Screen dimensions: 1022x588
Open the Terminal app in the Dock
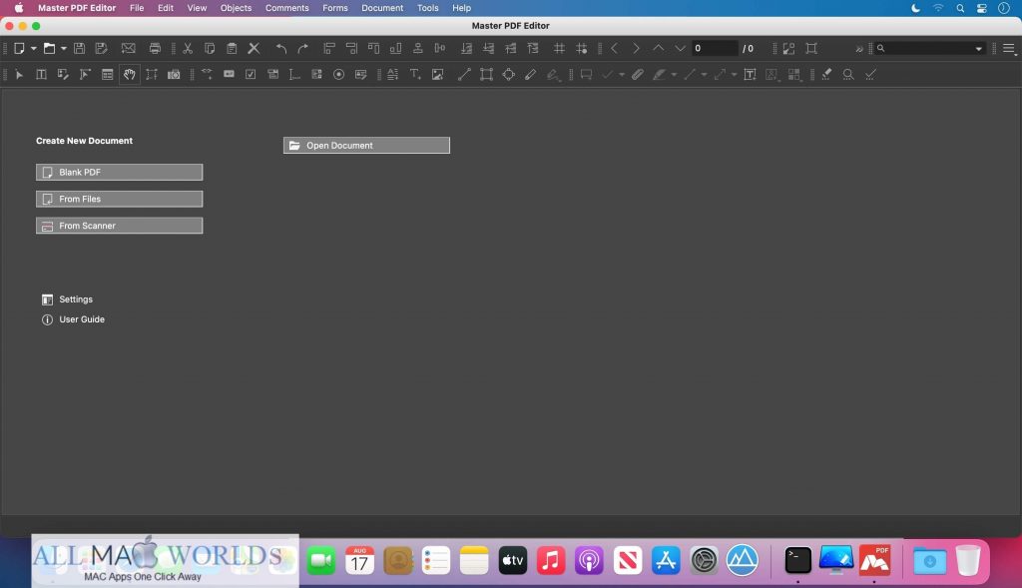tap(797, 561)
